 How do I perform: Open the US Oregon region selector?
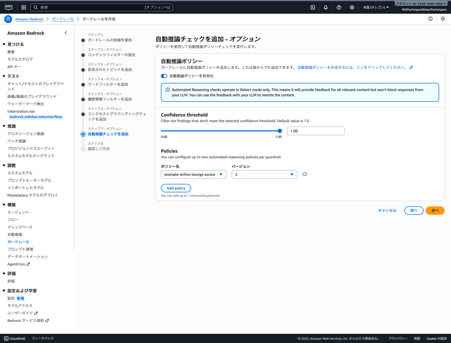click(x=376, y=7)
